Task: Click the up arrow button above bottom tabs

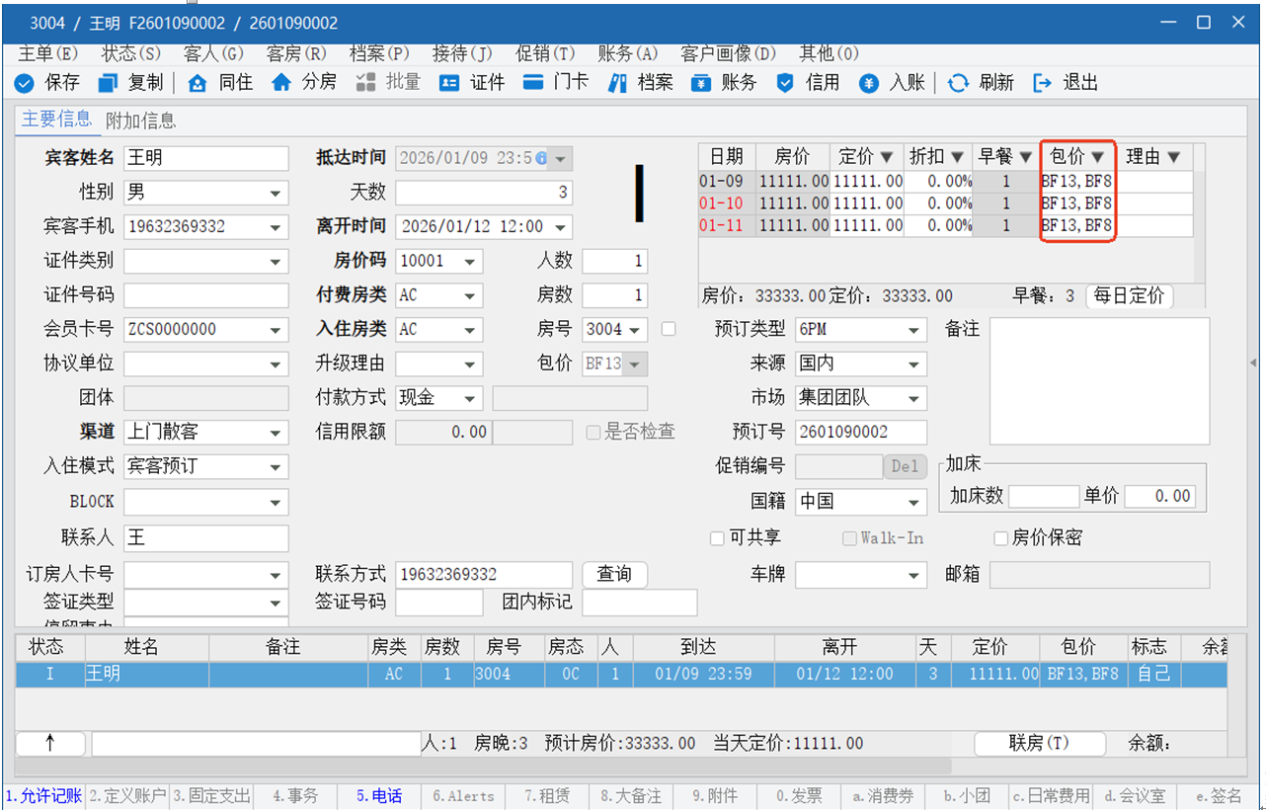Action: (x=51, y=743)
